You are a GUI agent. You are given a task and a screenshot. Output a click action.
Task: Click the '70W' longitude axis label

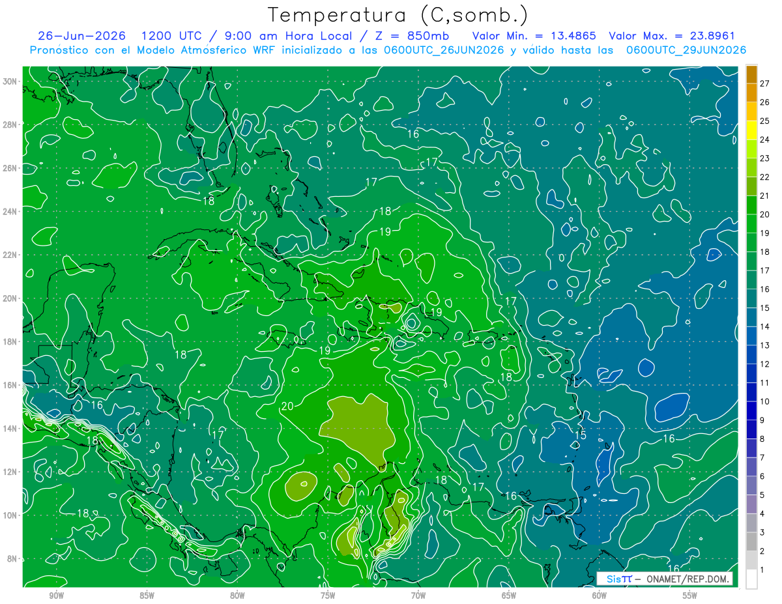418,596
